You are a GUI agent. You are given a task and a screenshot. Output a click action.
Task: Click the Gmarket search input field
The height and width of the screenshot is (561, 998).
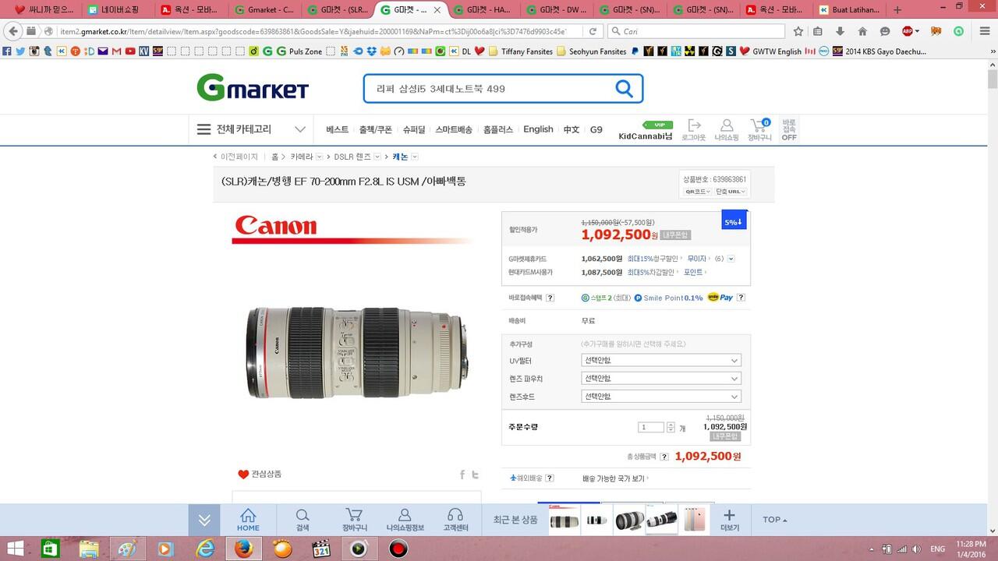(x=488, y=89)
